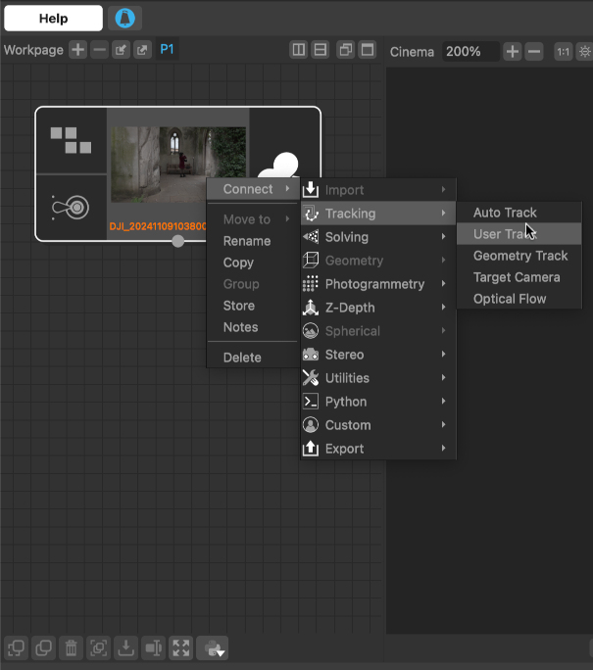This screenshot has height=670, width=593.
Task: Expand the Import submenu
Action: click(378, 190)
